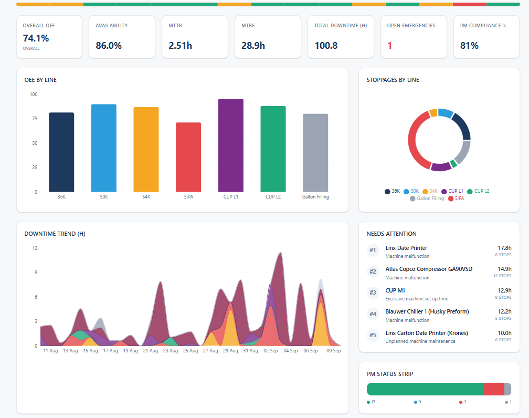This screenshot has width=529, height=418.
Task: Click the tallest downtime peak near 03 Sep
Action: tap(280, 254)
